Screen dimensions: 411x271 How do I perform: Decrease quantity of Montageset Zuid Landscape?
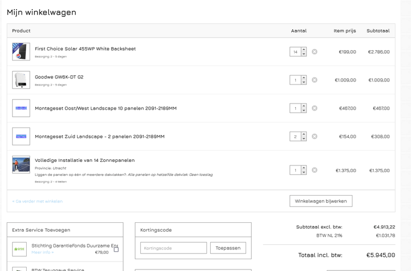304,138
